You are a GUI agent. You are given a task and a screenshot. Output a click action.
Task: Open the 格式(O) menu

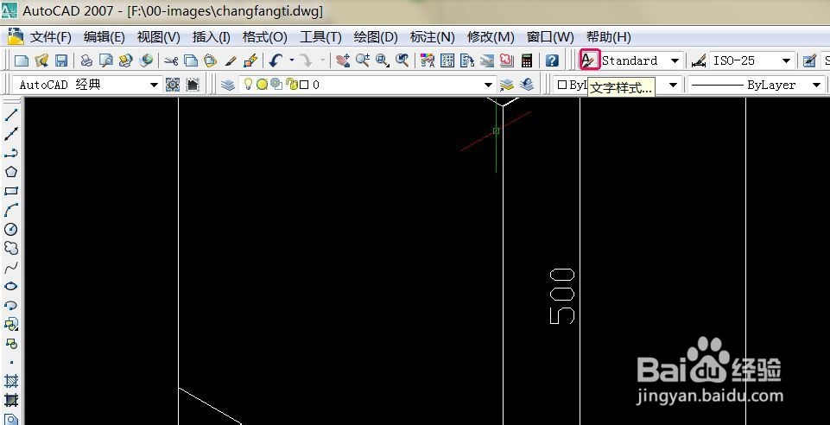point(264,37)
